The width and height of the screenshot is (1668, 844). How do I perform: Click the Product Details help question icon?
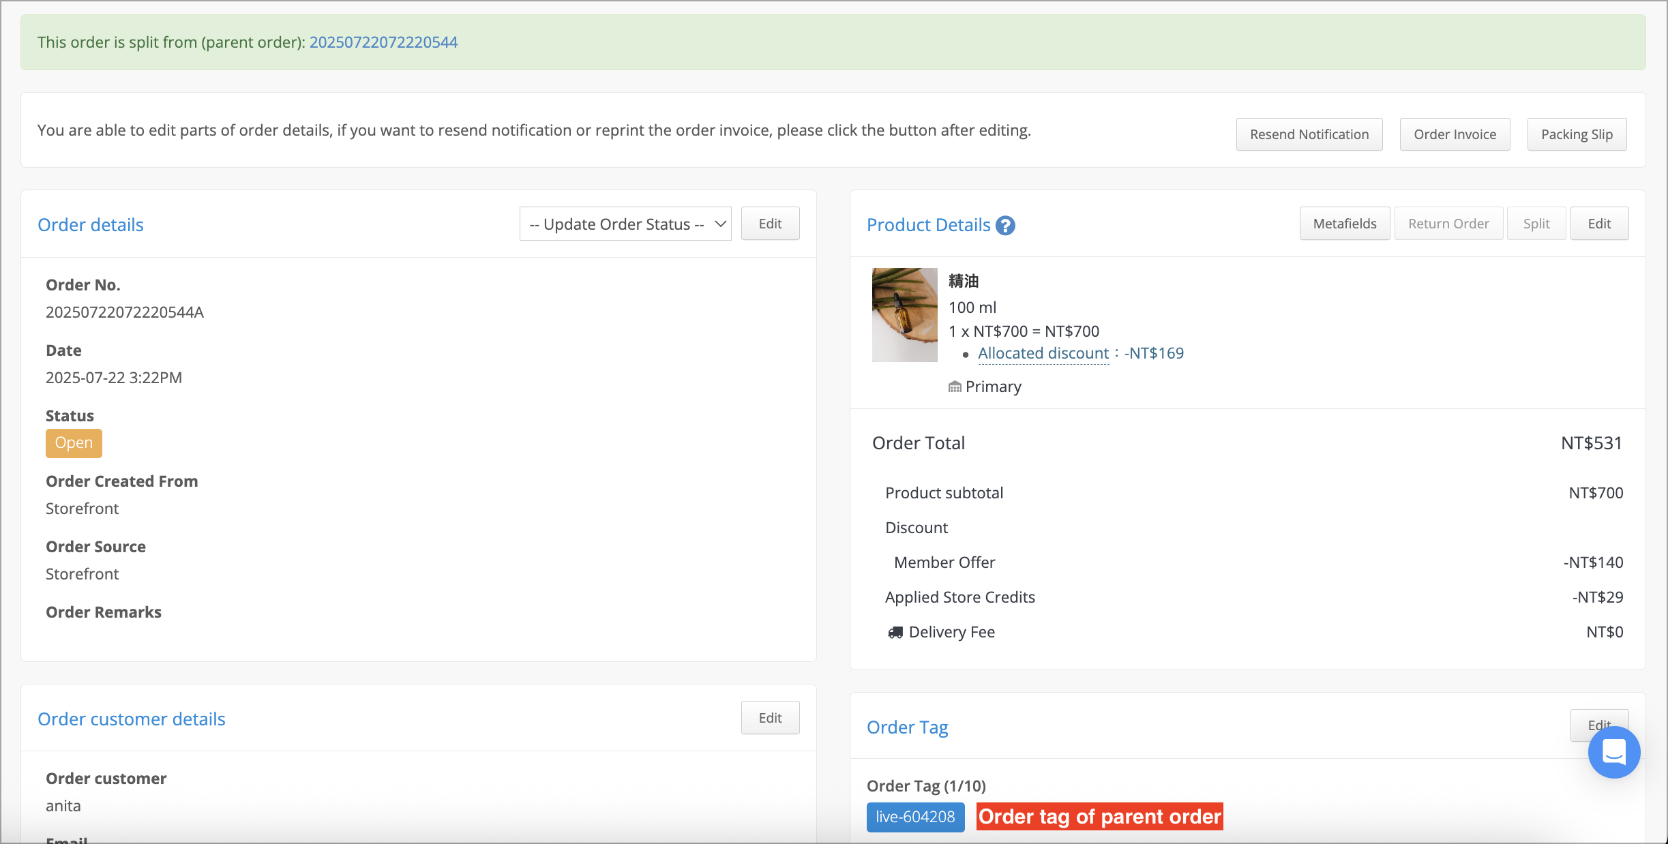[1005, 225]
